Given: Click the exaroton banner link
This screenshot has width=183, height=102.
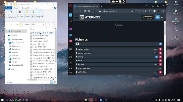Looking at the screenshot, I should 148,17.
